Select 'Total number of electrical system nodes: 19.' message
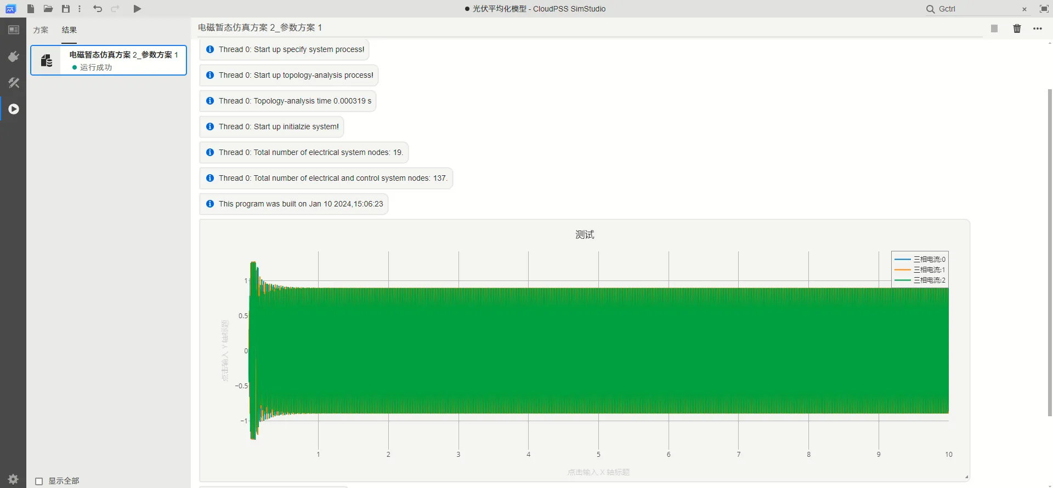 pos(304,152)
